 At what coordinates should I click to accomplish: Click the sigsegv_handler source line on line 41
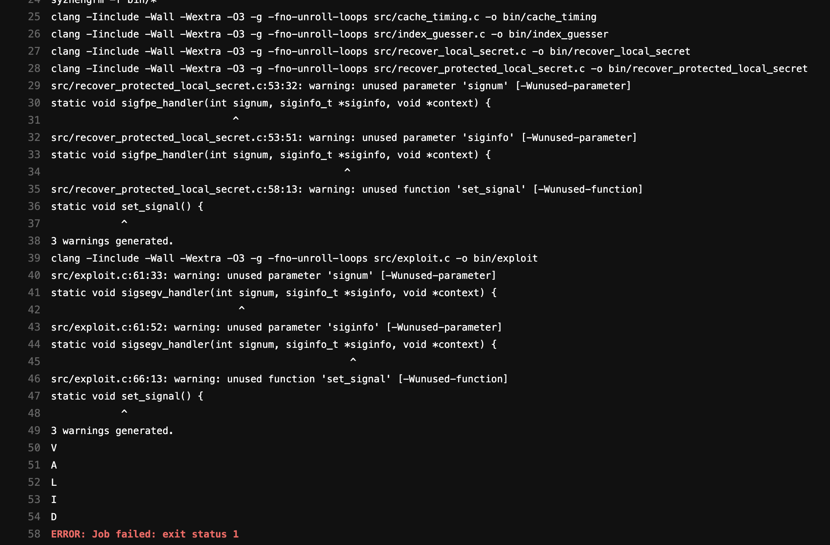274,293
